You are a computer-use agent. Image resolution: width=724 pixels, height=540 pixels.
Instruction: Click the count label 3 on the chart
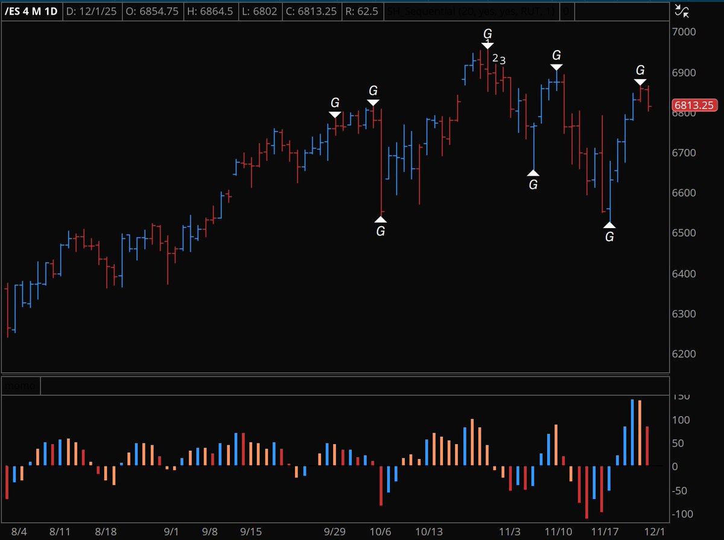(x=503, y=60)
